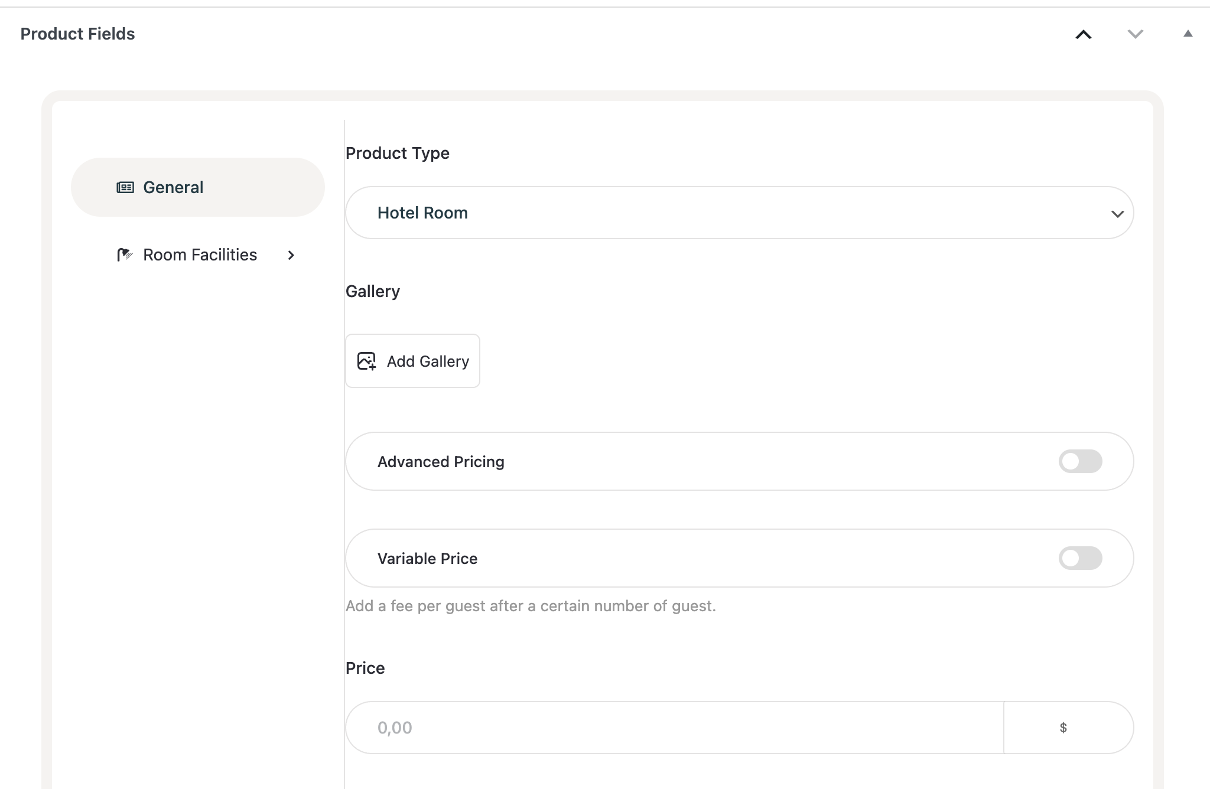Click the Room Facilities shower icon
This screenshot has width=1210, height=789.
pos(125,255)
